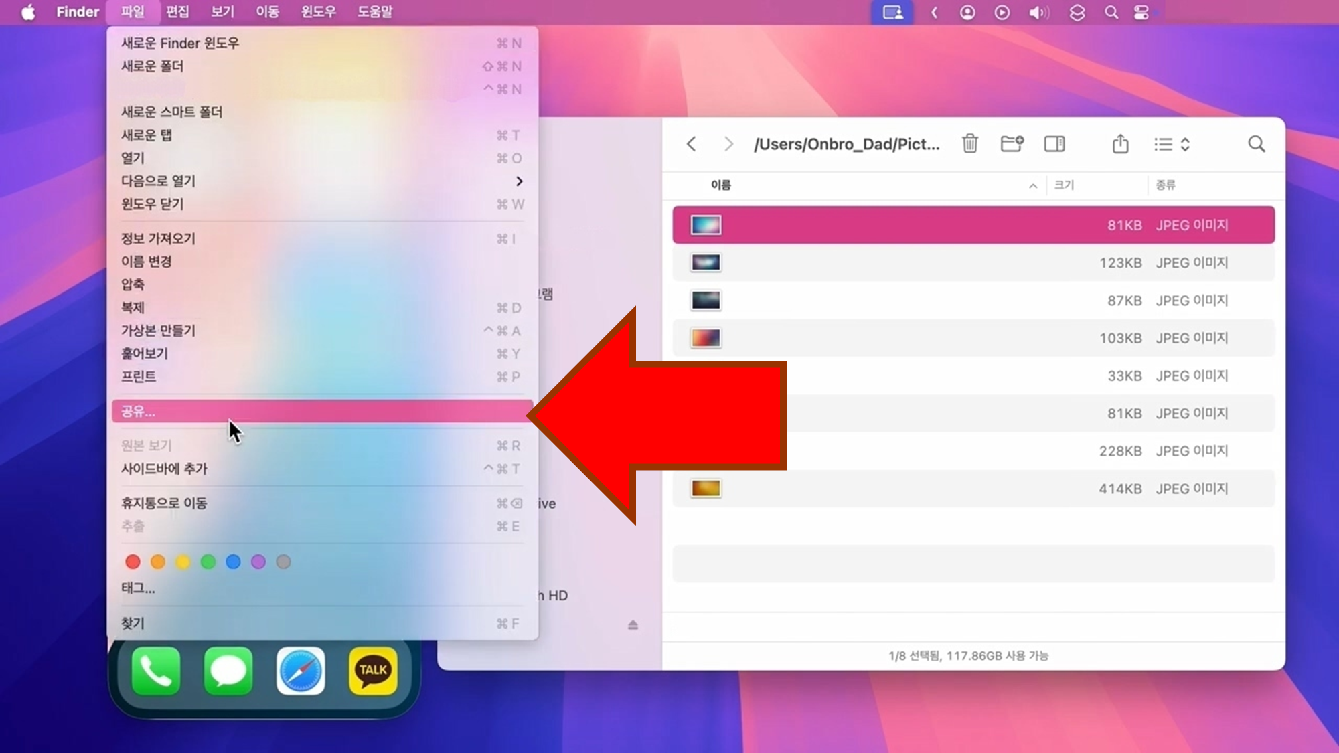Image resolution: width=1339 pixels, height=753 pixels.
Task: Click the Finder window search magnifier
Action: point(1256,144)
